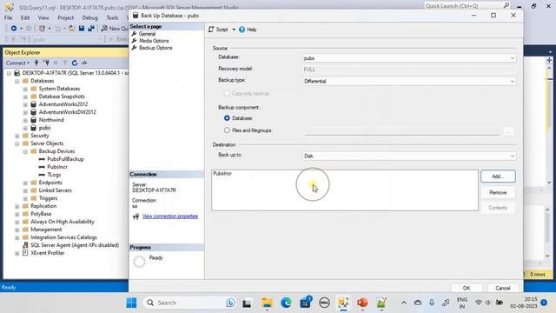The height and width of the screenshot is (313, 556).
Task: Click the Cancel button
Action: click(x=503, y=288)
